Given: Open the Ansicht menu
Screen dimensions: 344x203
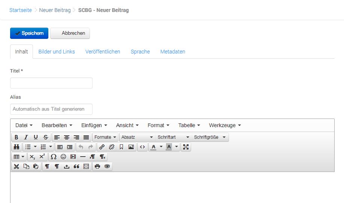Looking at the screenshot, I should (x=127, y=126).
